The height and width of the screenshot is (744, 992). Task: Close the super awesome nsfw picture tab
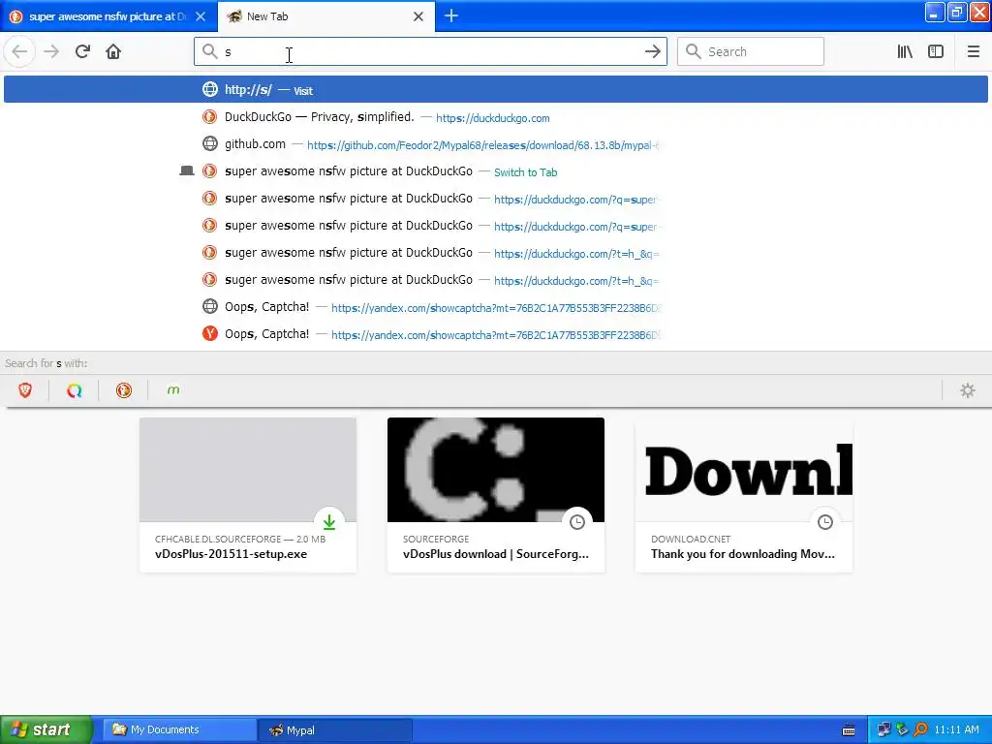tap(201, 16)
